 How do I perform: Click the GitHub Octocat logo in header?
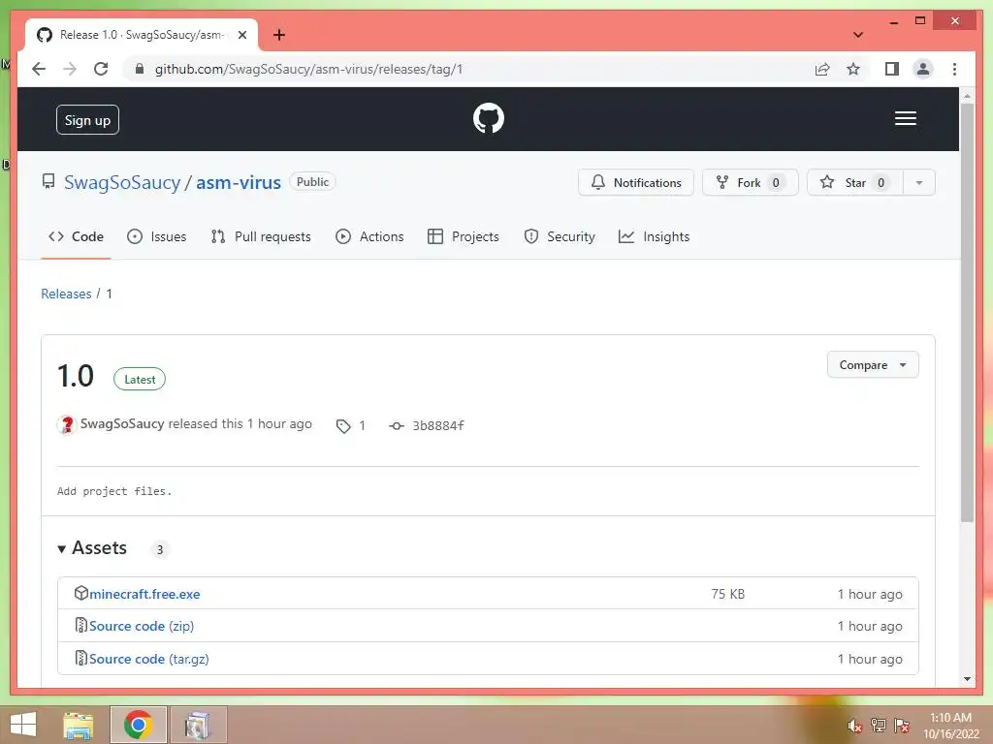click(489, 118)
